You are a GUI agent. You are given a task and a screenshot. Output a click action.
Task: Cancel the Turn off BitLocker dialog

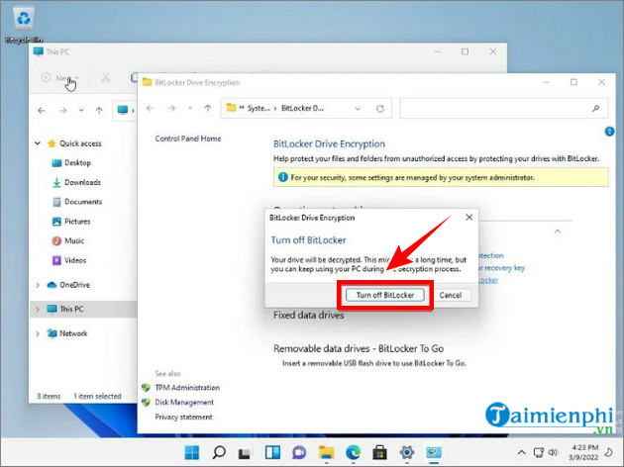coord(450,295)
